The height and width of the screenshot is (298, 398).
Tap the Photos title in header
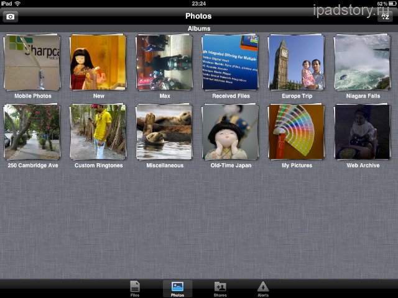[x=198, y=16]
